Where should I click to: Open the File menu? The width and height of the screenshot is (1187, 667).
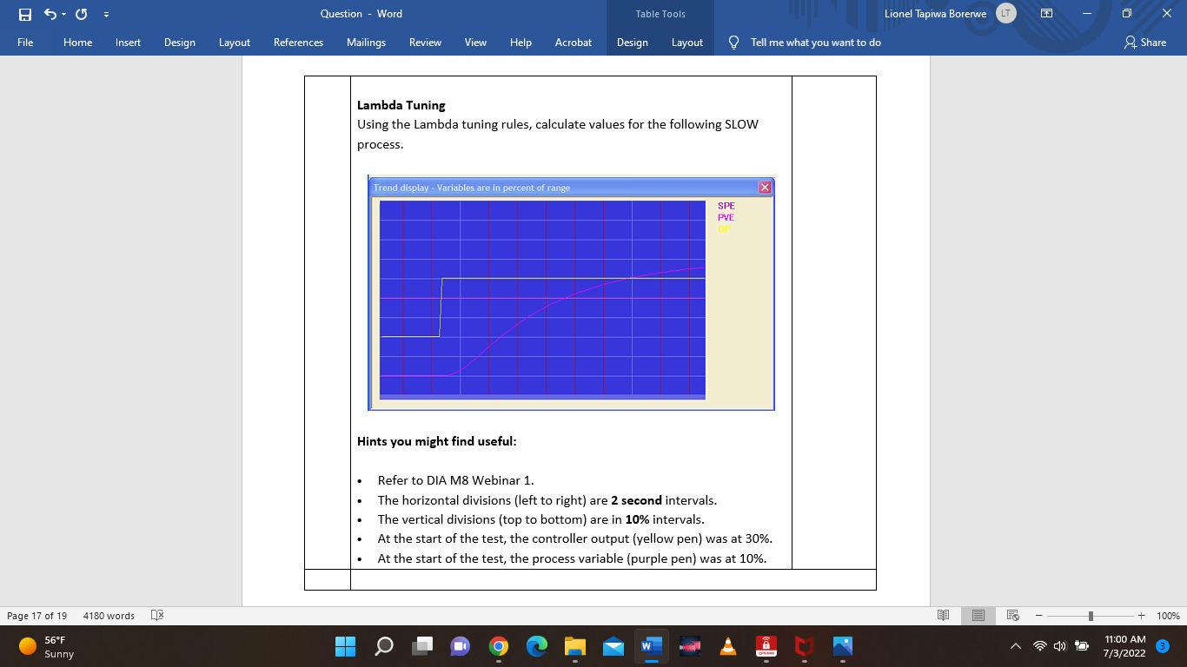[25, 42]
